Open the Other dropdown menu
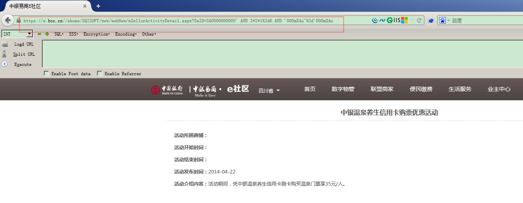The image size is (523, 203). [149, 34]
